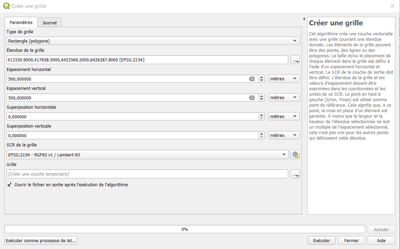400x249 pixels.
Task: Adjust the Espacement vertical spinner arrows
Action: point(261,98)
